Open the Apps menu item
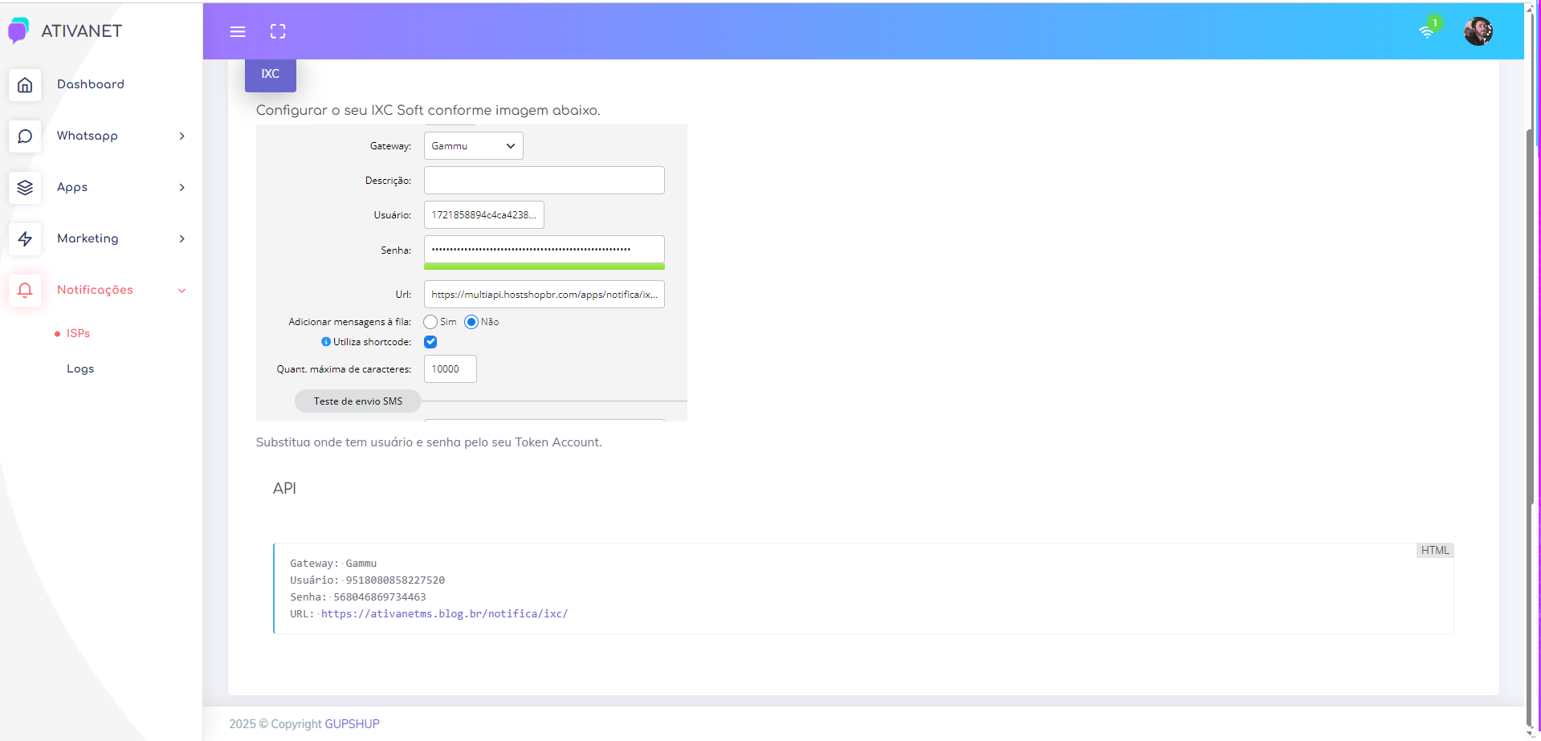 pos(72,187)
